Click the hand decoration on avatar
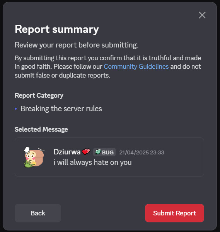 tap(27, 150)
